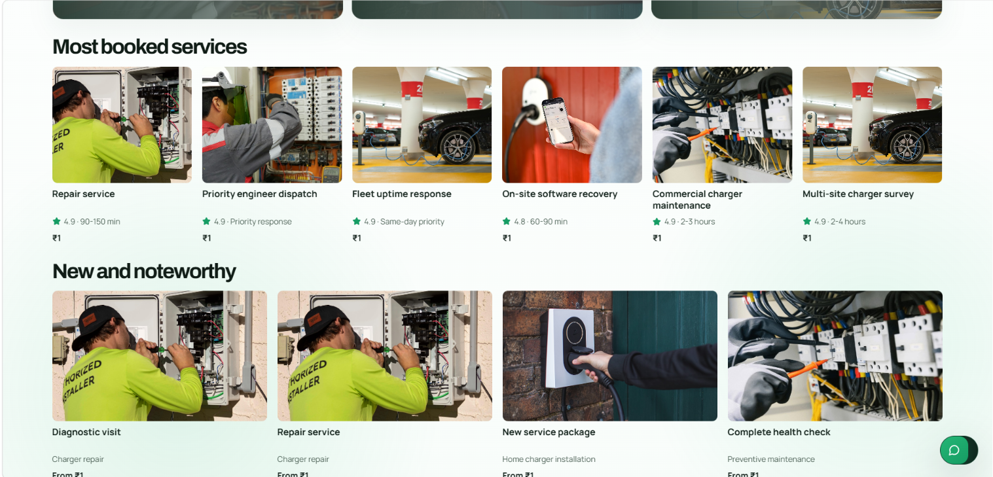Select the Fleet uptime response card image
This screenshot has height=477, width=993.
click(422, 125)
